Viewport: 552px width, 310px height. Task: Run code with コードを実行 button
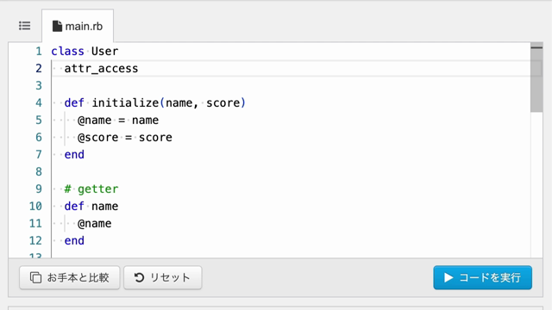click(483, 277)
